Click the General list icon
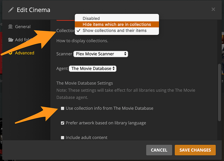The width and height of the screenshot is (224, 161). 11,27
